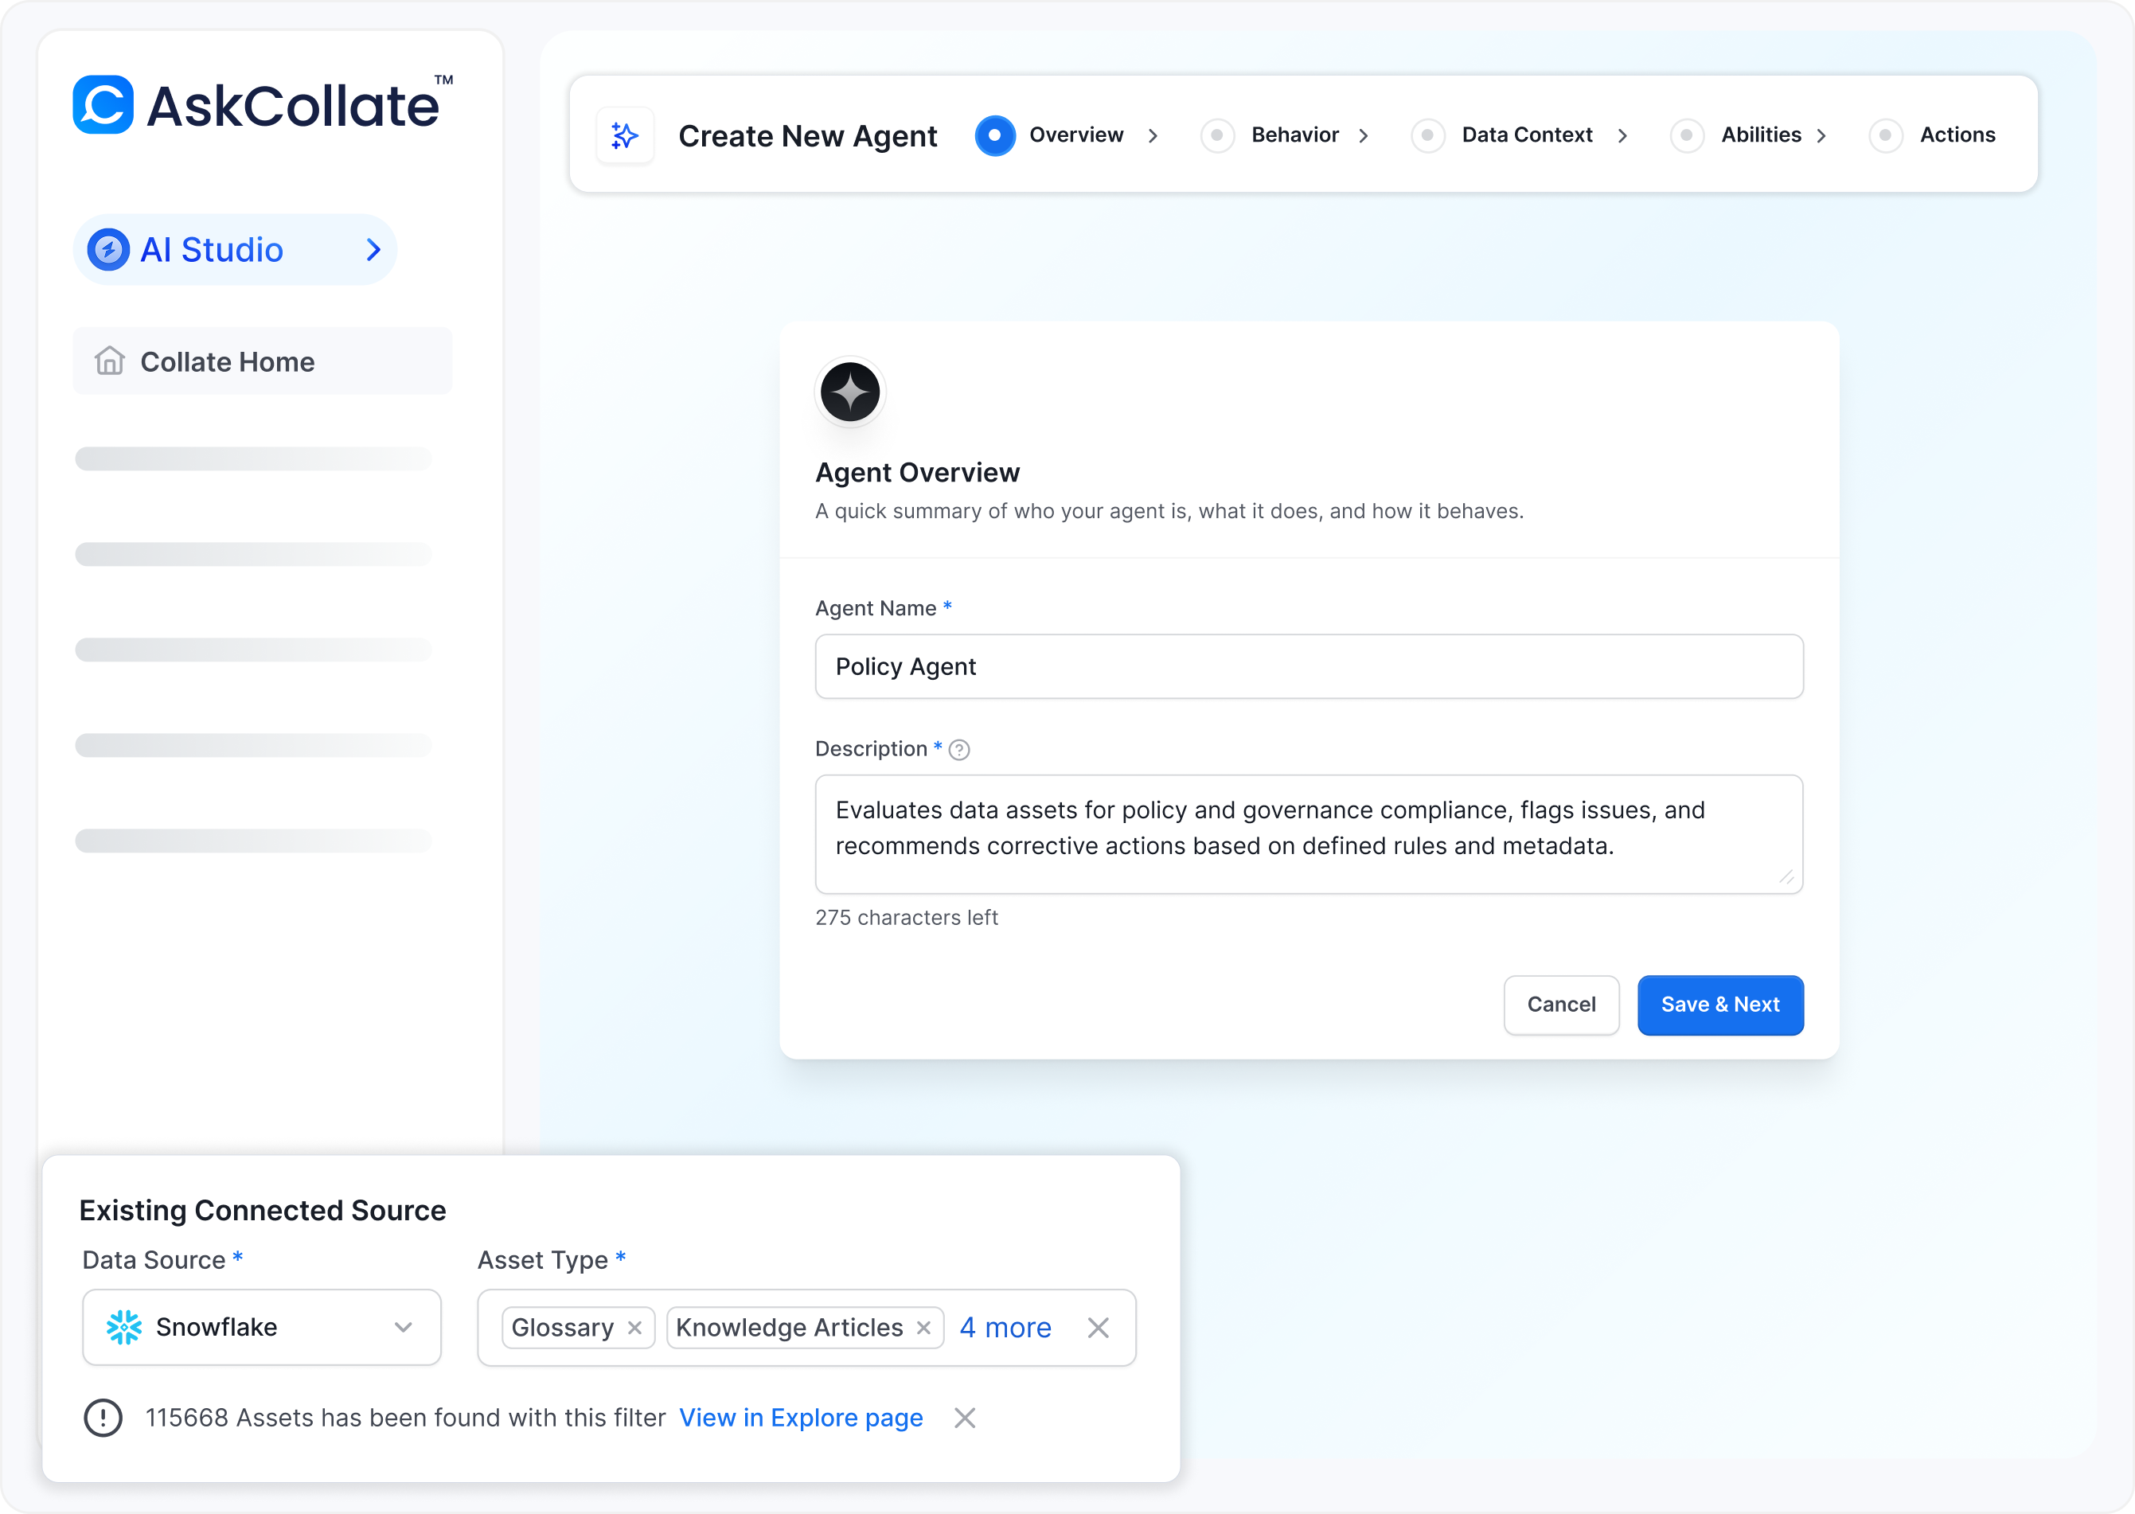This screenshot has width=2135, height=1514.
Task: Remove the Glossary tag
Action: [x=635, y=1328]
